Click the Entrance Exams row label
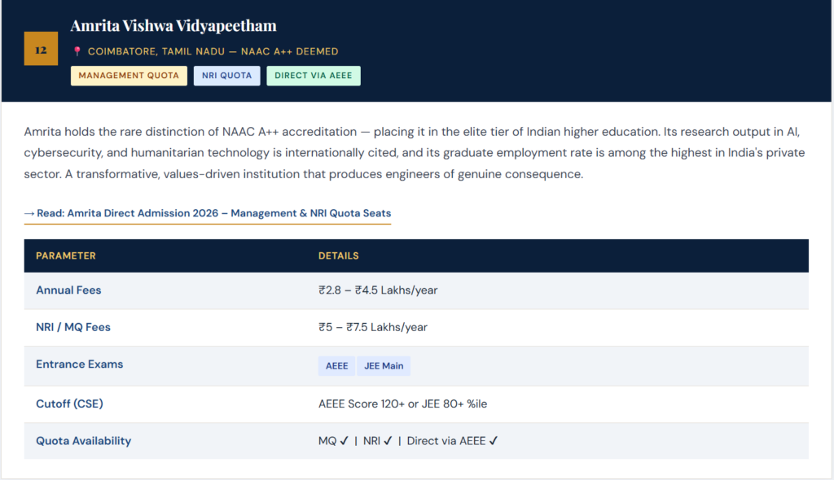834x480 pixels. pos(79,364)
